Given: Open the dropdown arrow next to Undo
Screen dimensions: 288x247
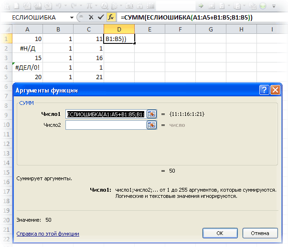Looking at the screenshot, I should 65,6.
